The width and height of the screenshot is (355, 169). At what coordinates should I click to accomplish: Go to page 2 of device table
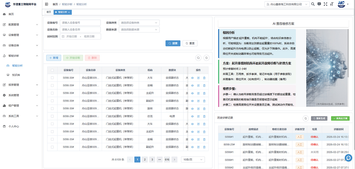(x=145, y=160)
